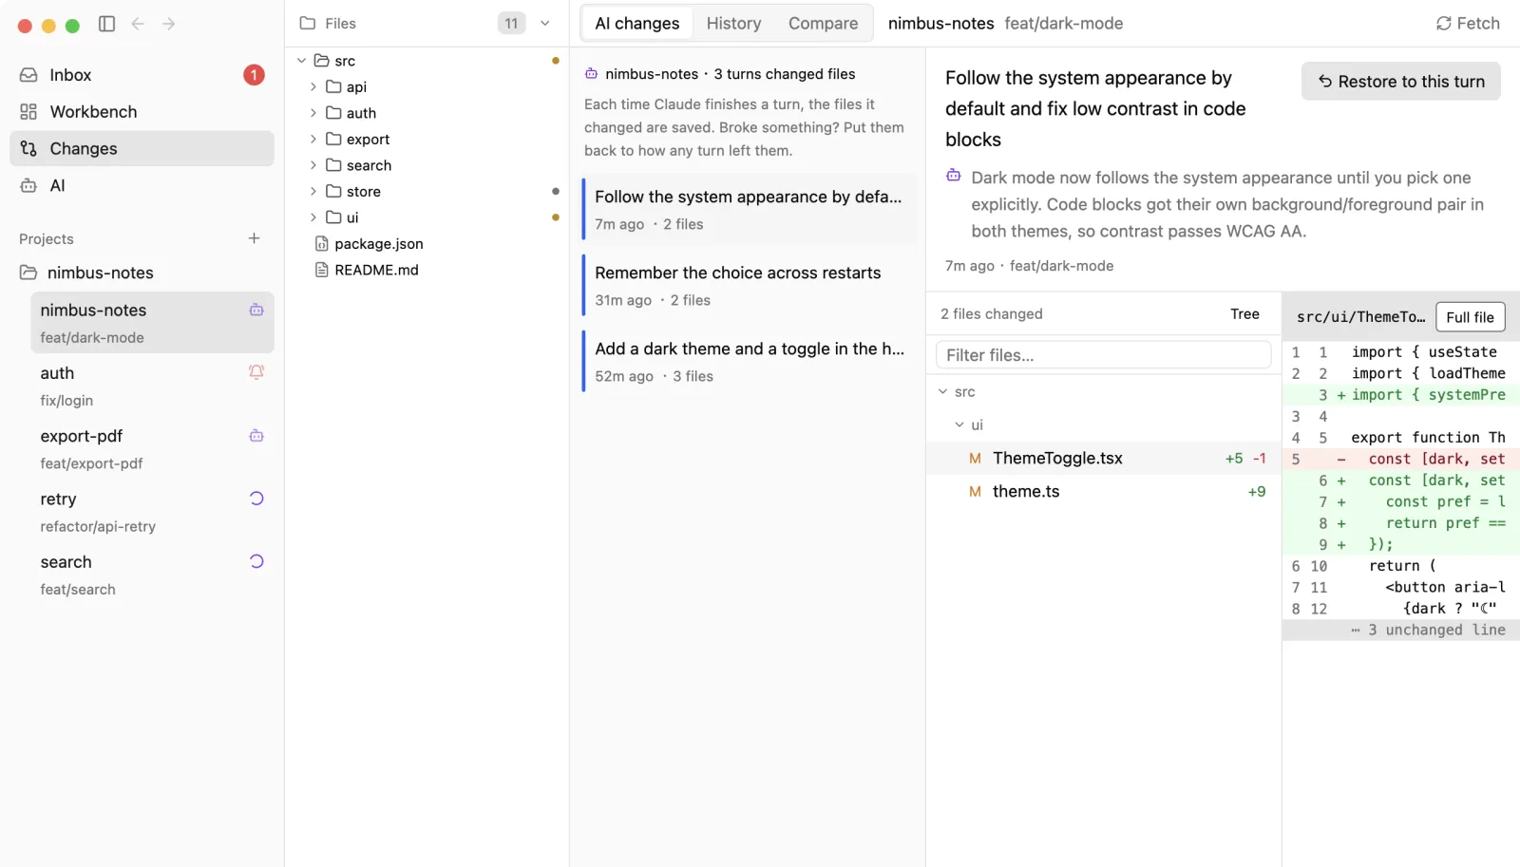
Task: Expand the store folder
Action: click(x=313, y=191)
